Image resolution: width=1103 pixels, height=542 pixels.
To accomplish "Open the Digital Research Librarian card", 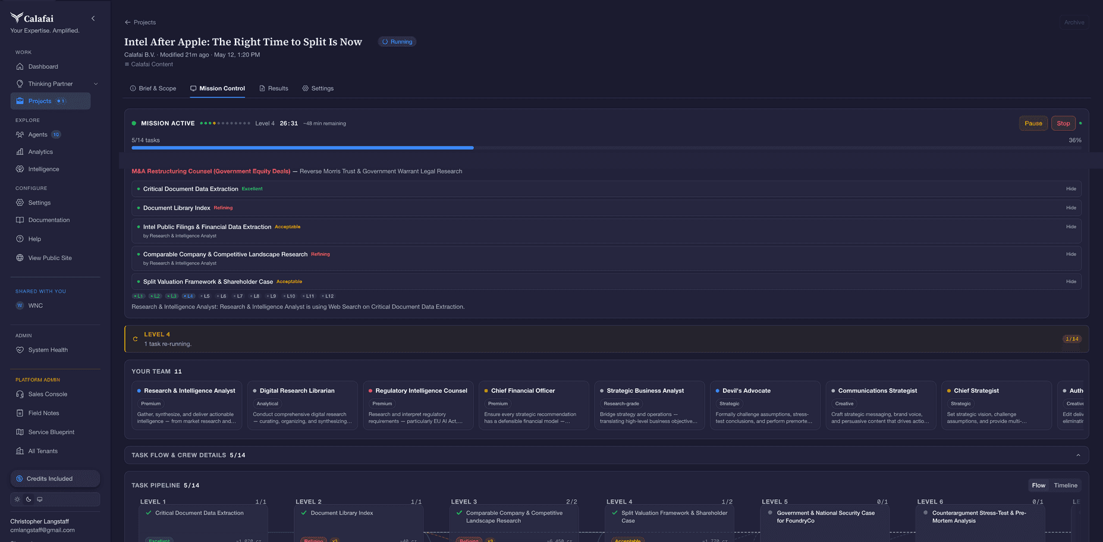I will (x=303, y=405).
